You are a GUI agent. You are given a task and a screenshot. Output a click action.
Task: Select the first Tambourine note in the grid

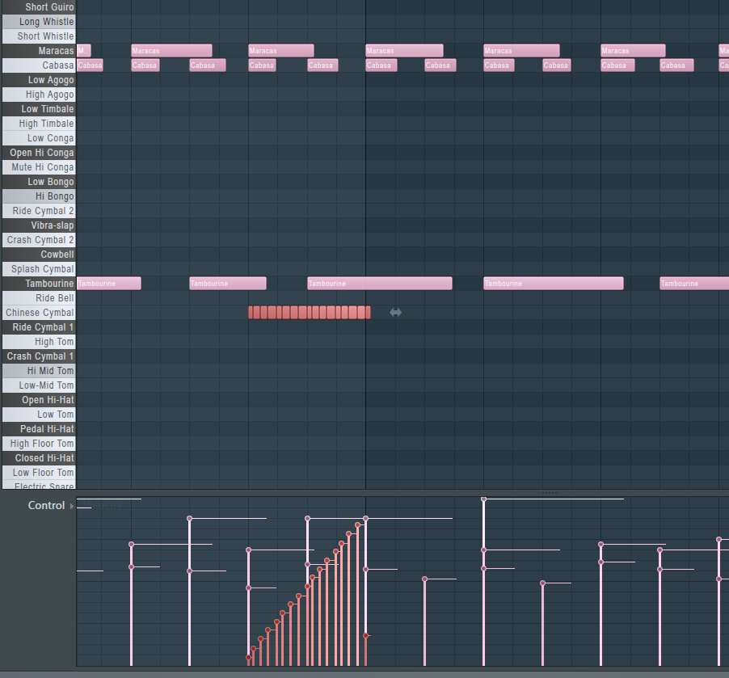pos(109,283)
